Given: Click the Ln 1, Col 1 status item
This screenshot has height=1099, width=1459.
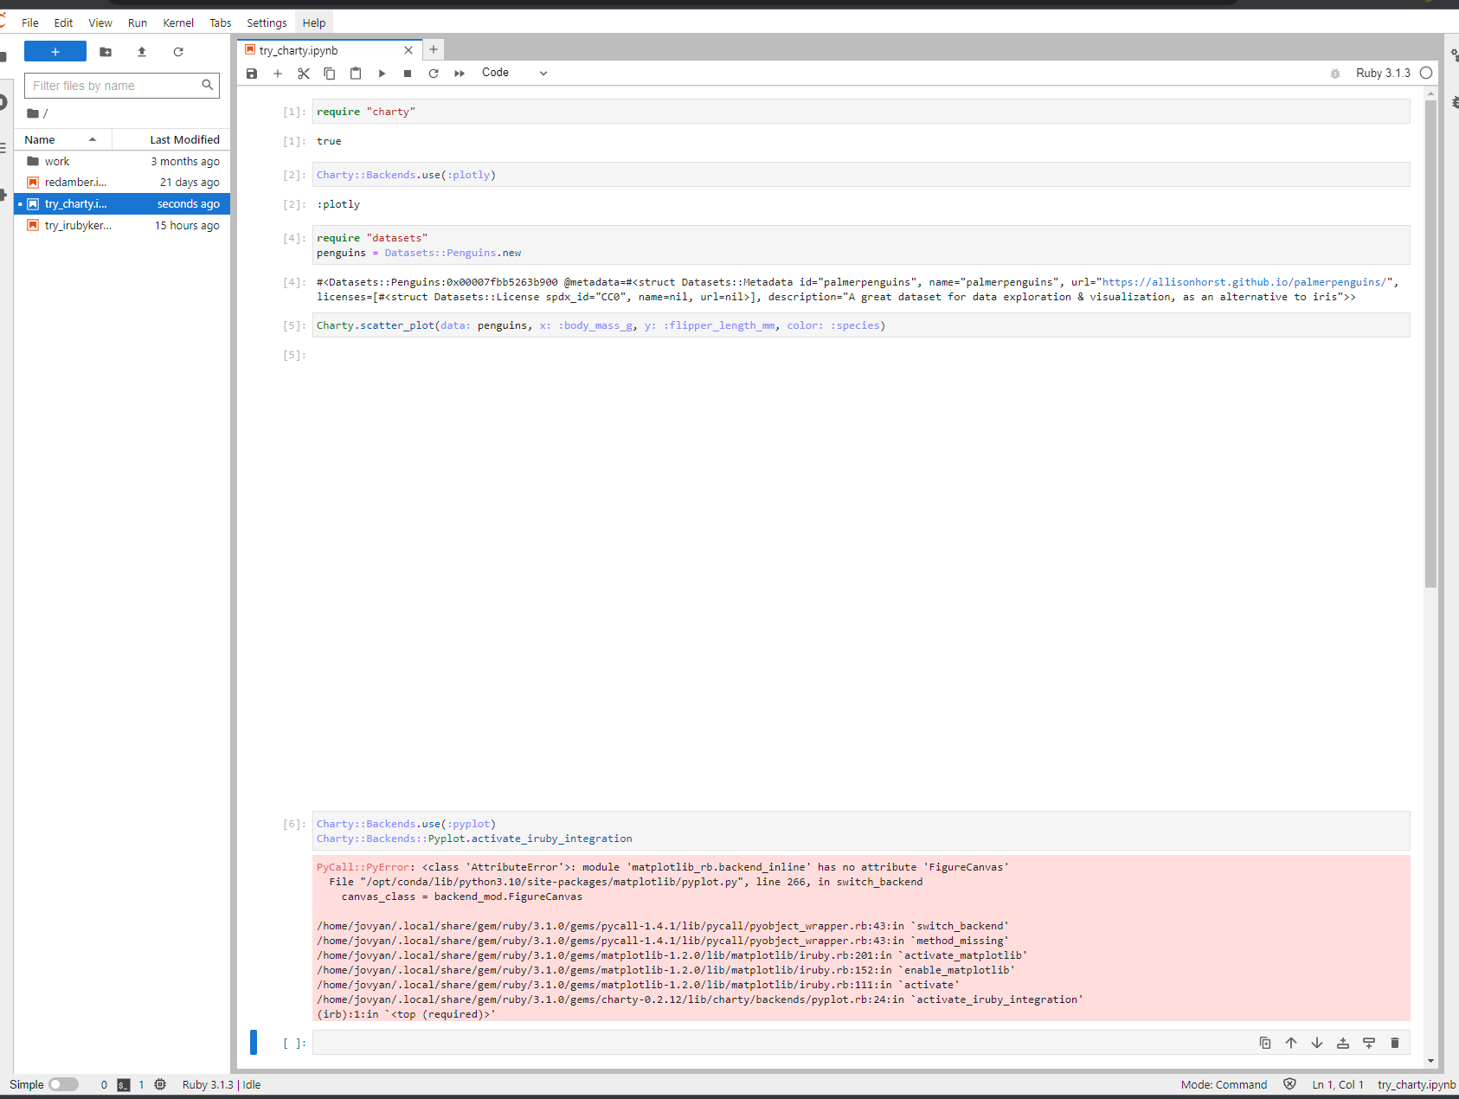Looking at the screenshot, I should tap(1338, 1084).
